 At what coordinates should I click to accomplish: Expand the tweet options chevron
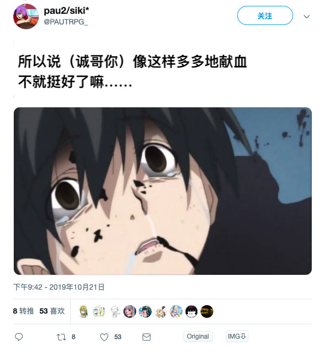click(306, 16)
